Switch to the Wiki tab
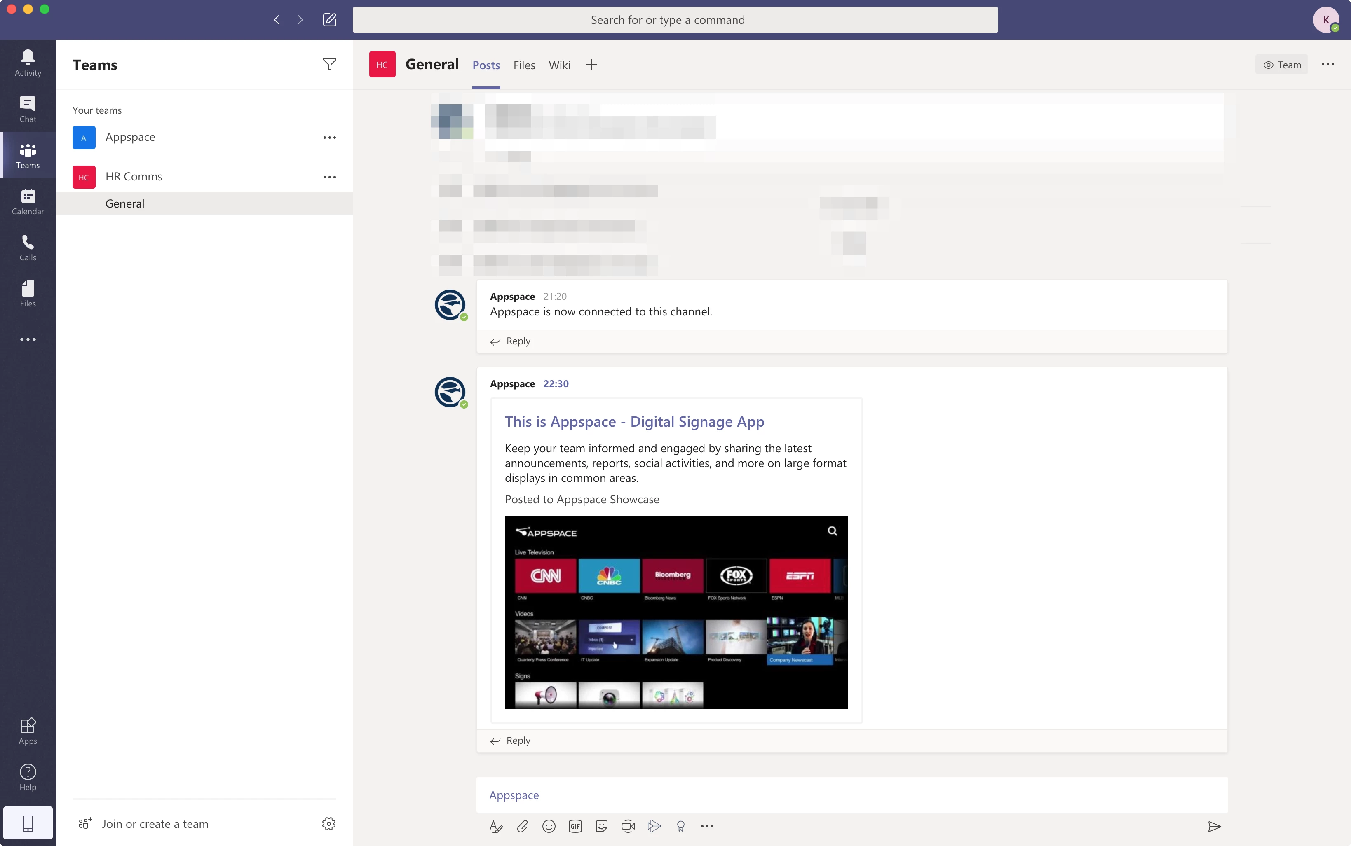Screen dimensions: 1351x846 pos(559,65)
